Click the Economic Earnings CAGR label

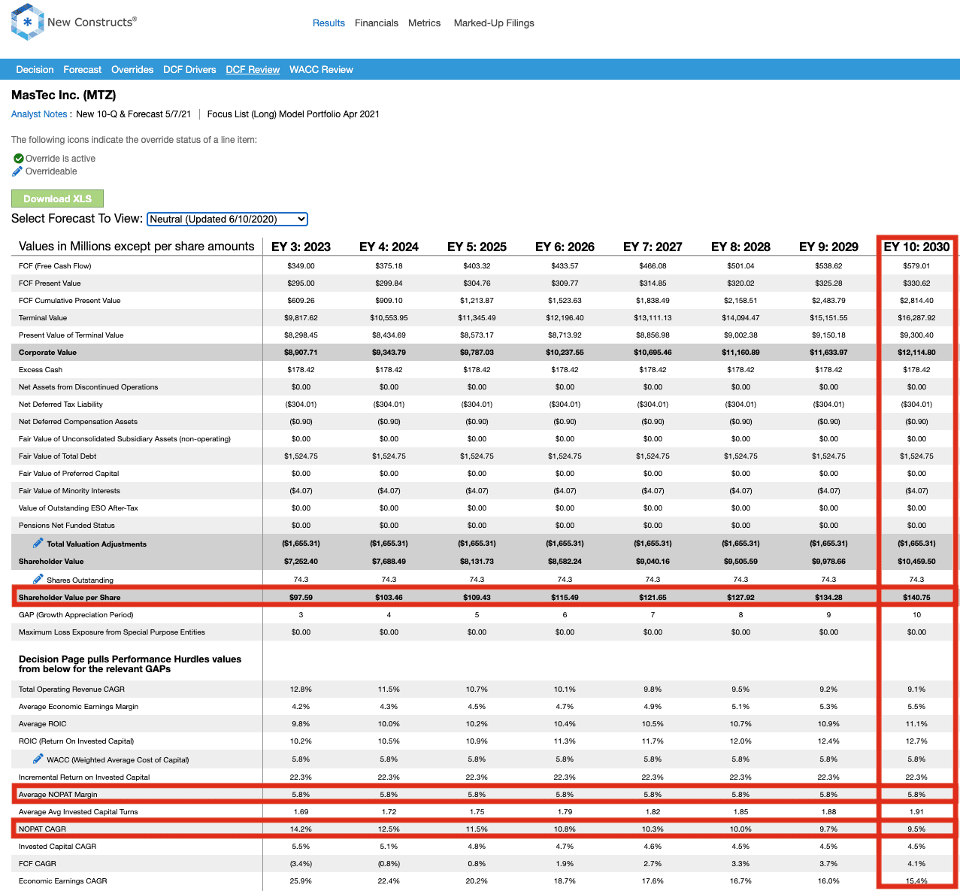pyautogui.click(x=63, y=881)
